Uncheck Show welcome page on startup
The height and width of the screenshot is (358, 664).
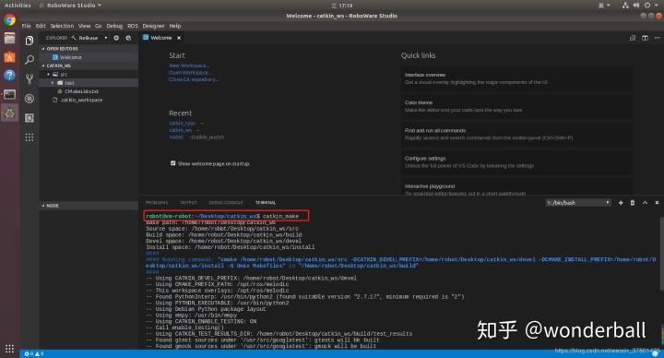[172, 163]
